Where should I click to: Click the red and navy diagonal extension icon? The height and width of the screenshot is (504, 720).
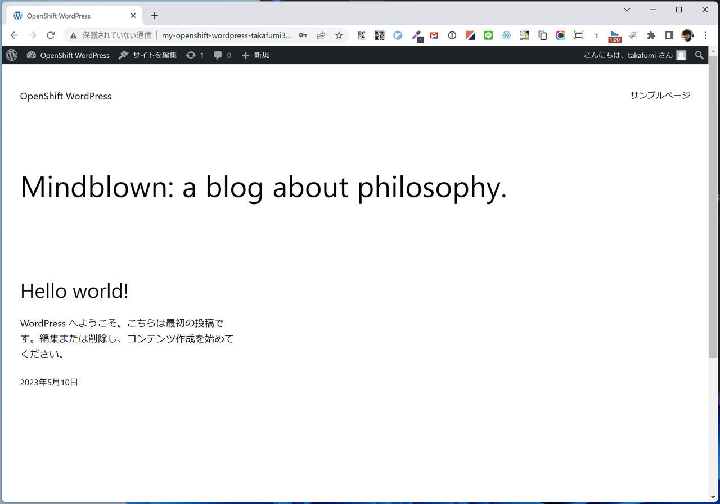tap(470, 35)
